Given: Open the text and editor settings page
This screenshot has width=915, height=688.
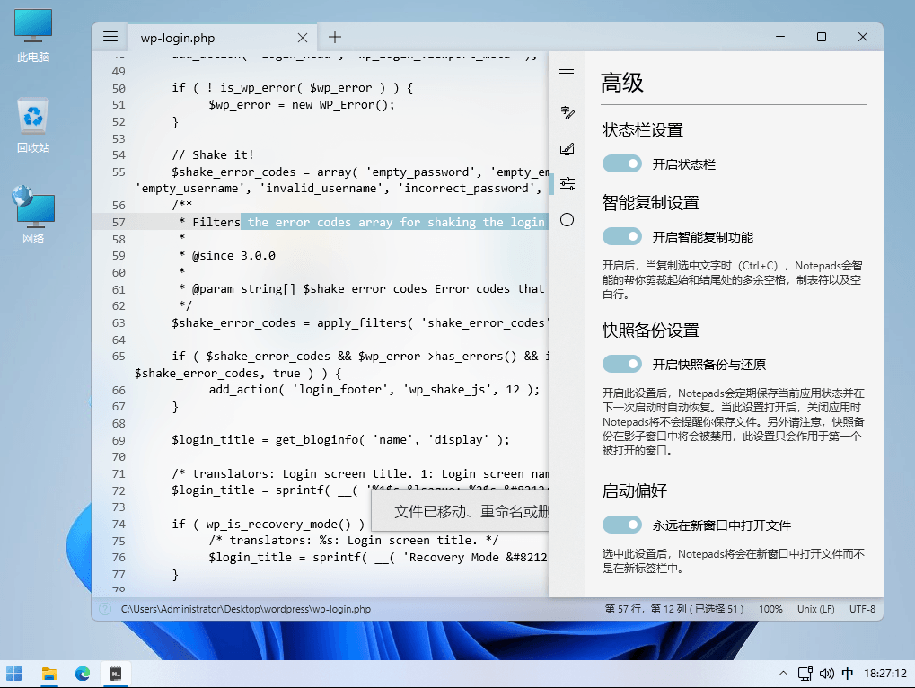Looking at the screenshot, I should tap(567, 112).
